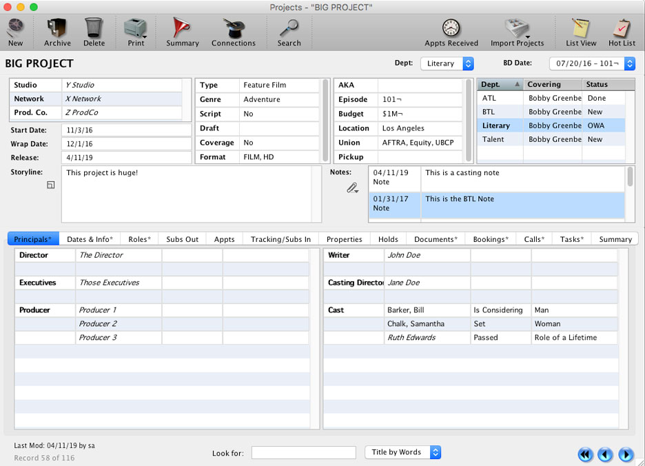Viewport: 645px width, 466px height.
Task: Click Feature Film type value
Action: click(265, 85)
